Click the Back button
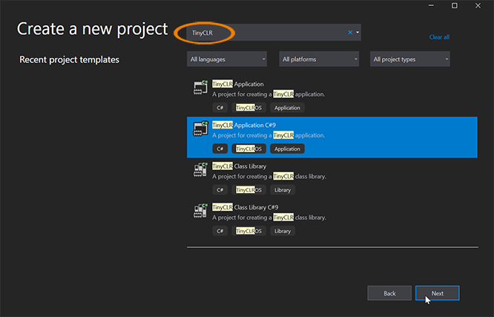 pyautogui.click(x=389, y=293)
